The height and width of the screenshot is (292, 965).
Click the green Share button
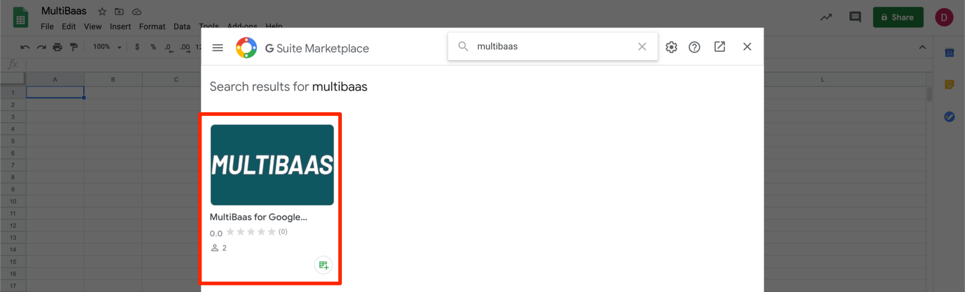[x=897, y=17]
